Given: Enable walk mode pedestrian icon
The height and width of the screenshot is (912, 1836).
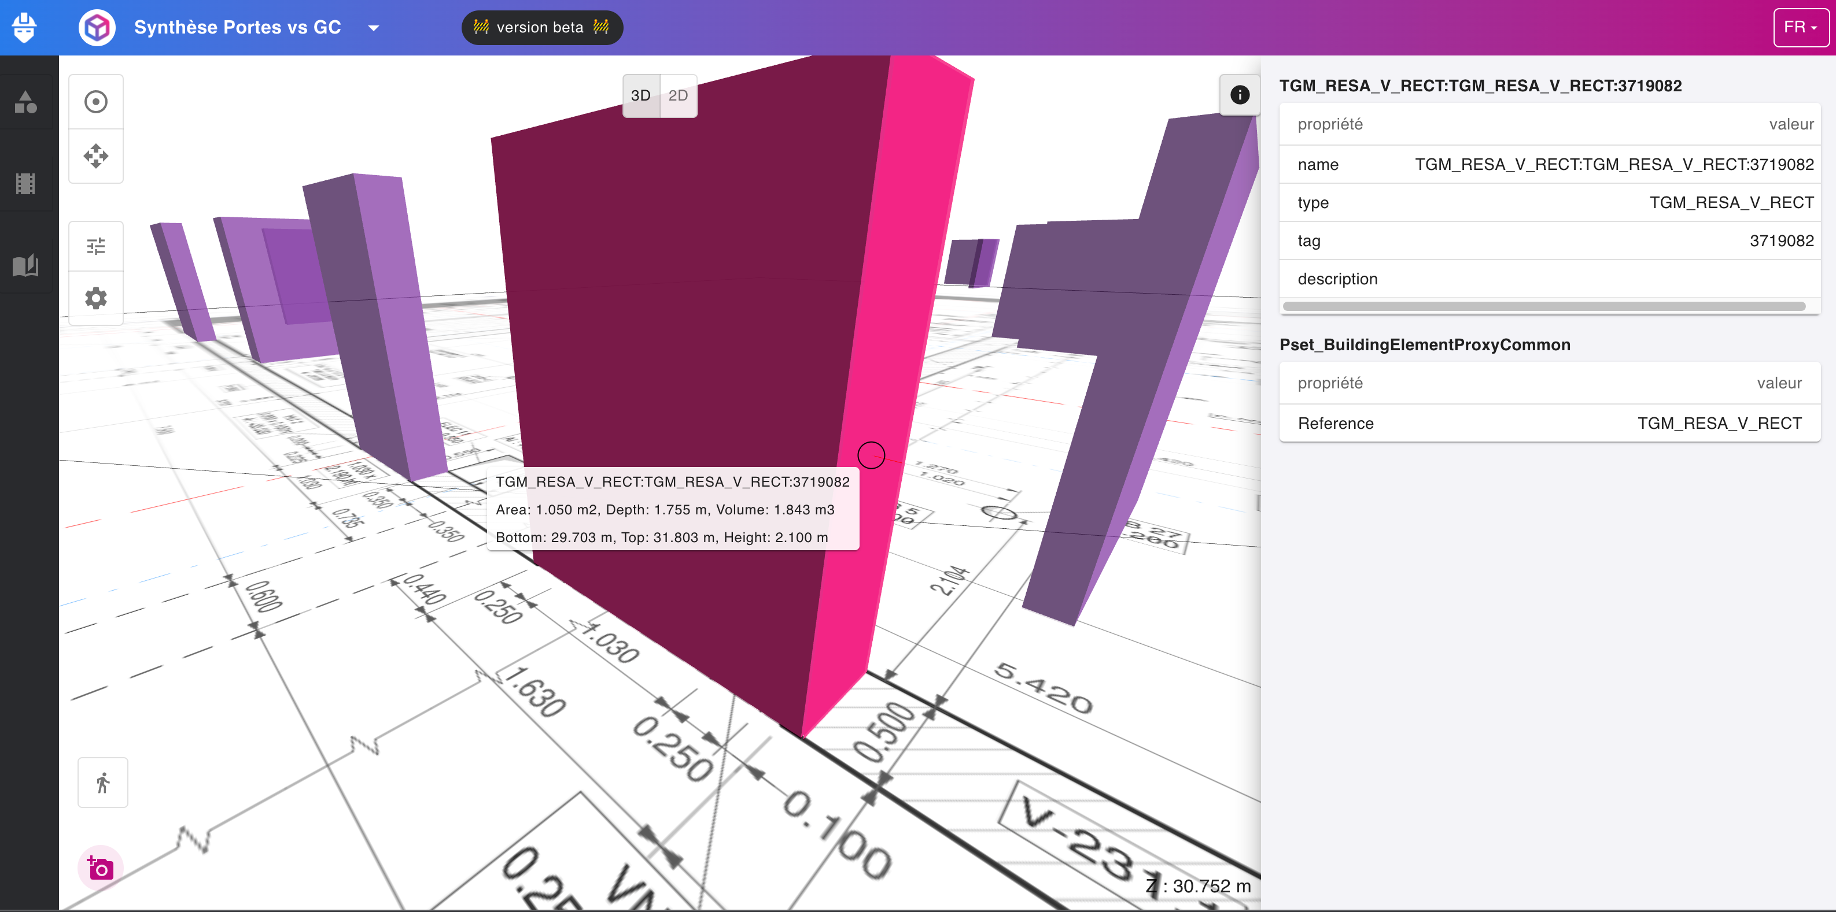Looking at the screenshot, I should tap(102, 783).
